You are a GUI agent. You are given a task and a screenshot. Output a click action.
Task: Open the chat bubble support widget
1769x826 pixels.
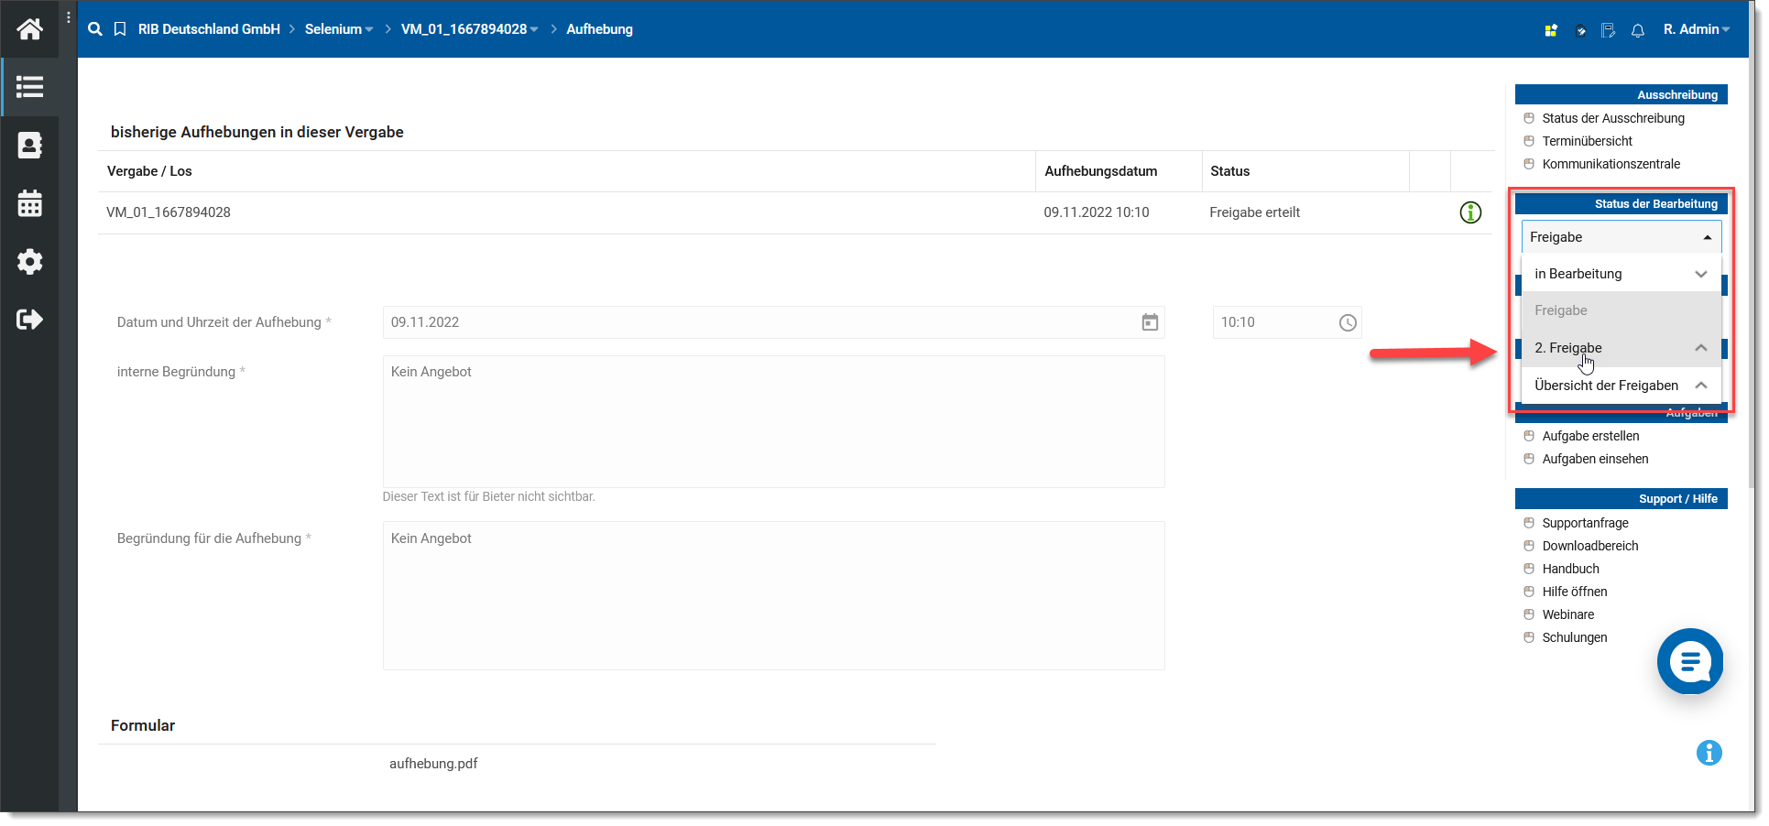point(1690,661)
